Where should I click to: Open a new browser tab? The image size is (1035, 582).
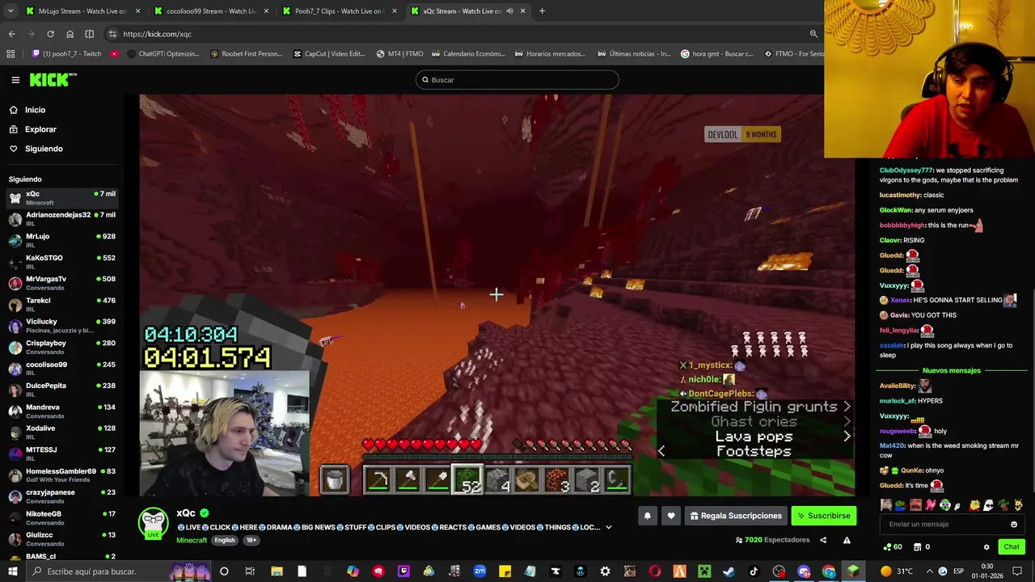(x=542, y=11)
